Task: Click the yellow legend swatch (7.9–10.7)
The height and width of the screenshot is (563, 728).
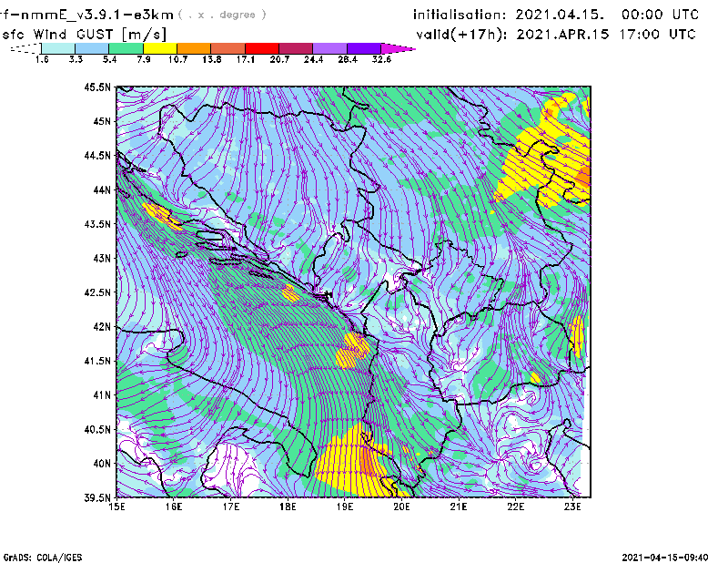Action: point(160,48)
